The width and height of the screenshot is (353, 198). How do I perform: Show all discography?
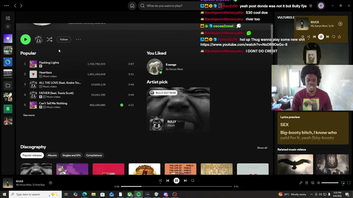click(262, 148)
